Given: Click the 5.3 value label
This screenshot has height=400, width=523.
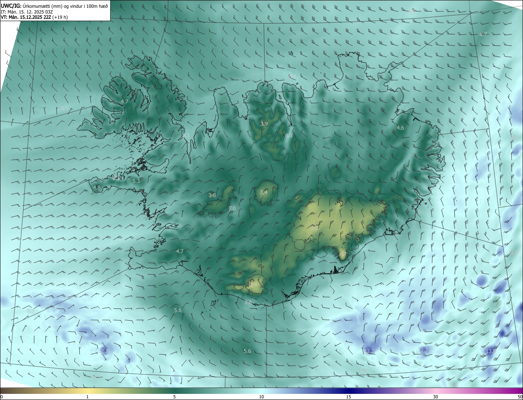Looking at the screenshot, I should (136, 181).
